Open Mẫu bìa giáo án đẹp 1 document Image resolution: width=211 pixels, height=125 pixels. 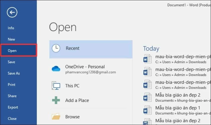[178, 108]
